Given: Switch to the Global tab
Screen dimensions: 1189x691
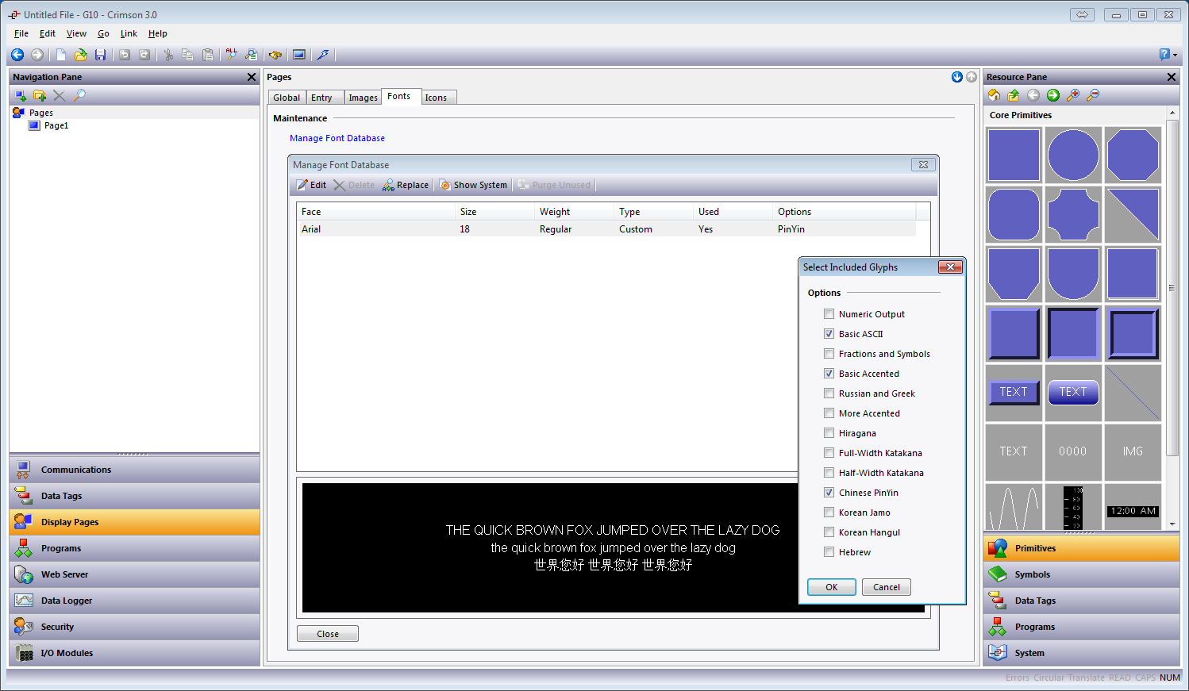Looking at the screenshot, I should [x=287, y=98].
